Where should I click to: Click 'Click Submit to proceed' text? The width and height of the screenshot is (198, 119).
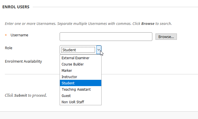(x=26, y=95)
